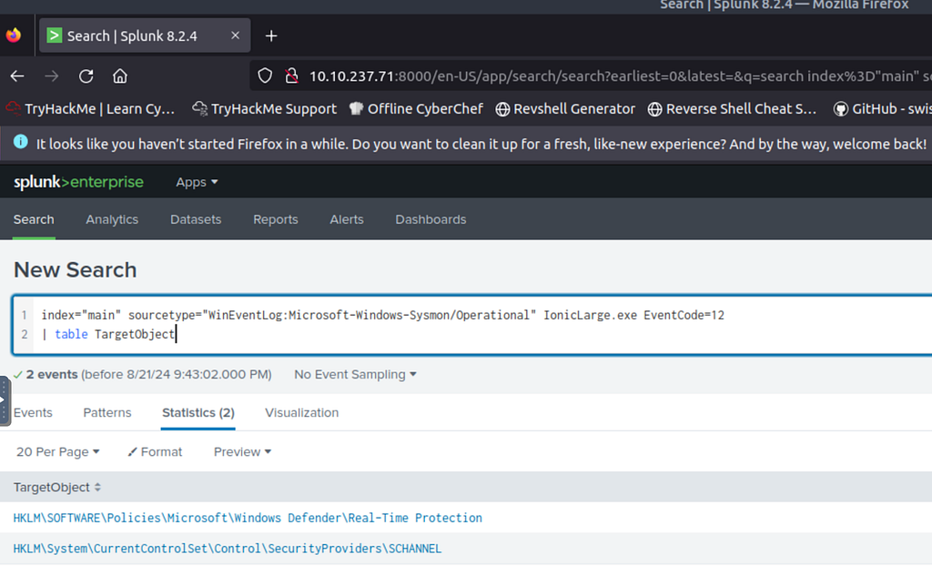Click the insecure connection padlock icon
Viewport: 932px width, 586px height.
click(291, 76)
